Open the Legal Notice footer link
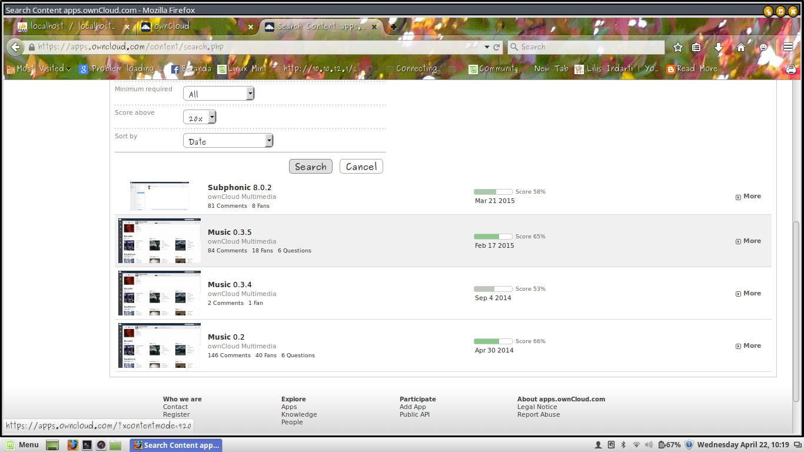The image size is (804, 452). pos(537,407)
